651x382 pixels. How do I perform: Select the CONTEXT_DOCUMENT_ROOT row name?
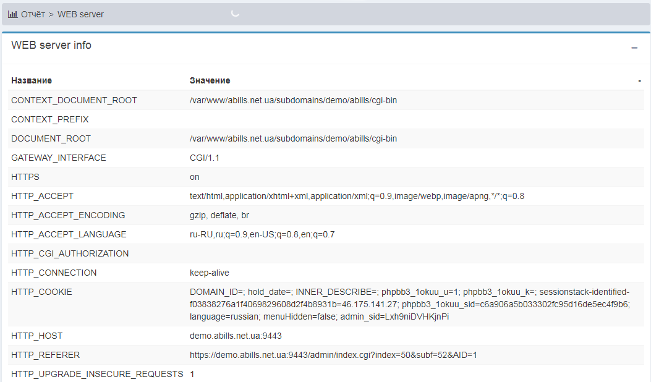tap(74, 100)
